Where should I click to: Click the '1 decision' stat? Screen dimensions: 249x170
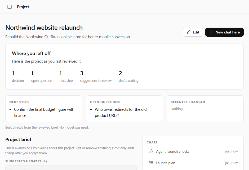pos(18,76)
